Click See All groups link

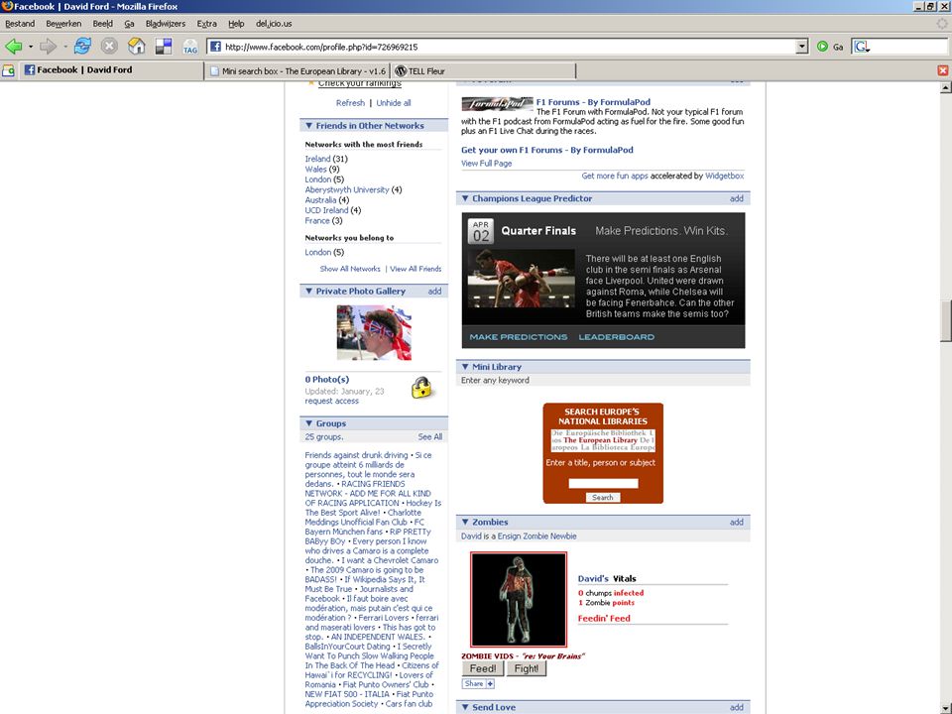[x=429, y=437]
